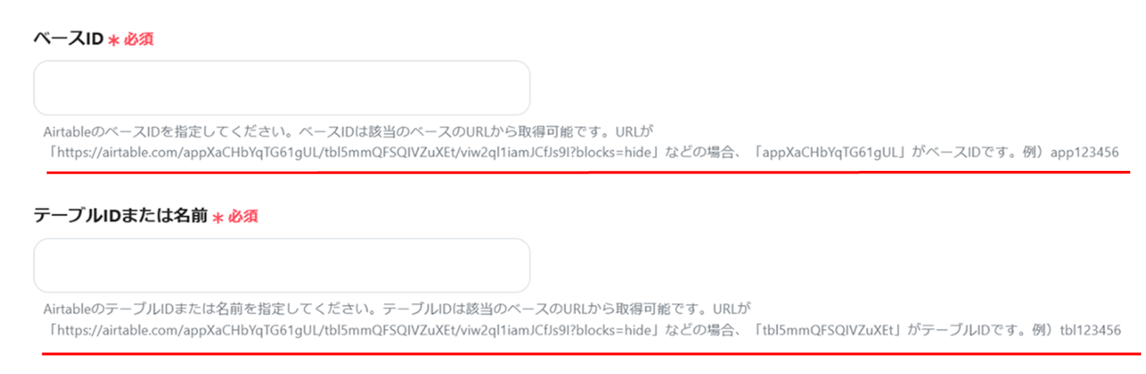Image resolution: width=1146 pixels, height=374 pixels.
Task: Click the テーブルID help text first line
Action: [x=396, y=309]
